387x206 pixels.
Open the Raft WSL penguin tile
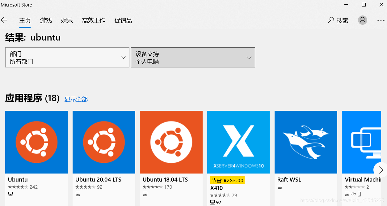[x=306, y=142]
